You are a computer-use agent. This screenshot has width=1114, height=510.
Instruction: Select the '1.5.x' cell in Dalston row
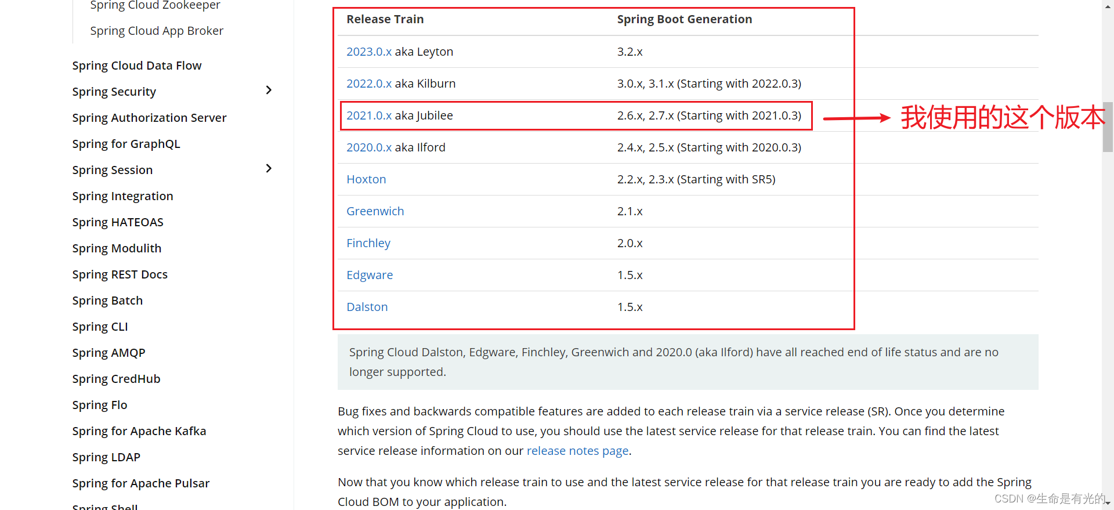(630, 307)
